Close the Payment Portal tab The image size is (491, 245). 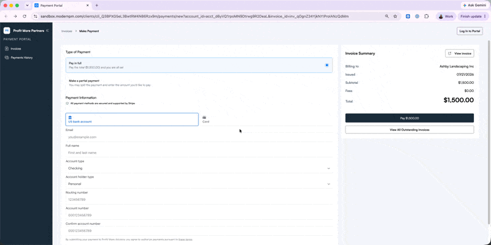click(x=87, y=6)
